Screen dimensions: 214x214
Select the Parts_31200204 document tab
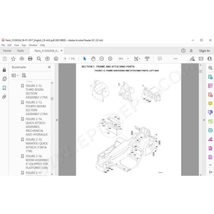(x=46, y=51)
